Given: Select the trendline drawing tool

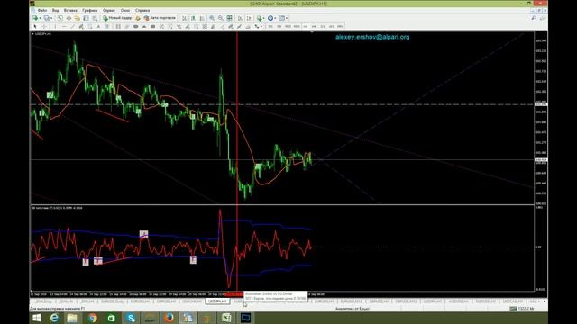Looking at the screenshot, I should pos(73,26).
